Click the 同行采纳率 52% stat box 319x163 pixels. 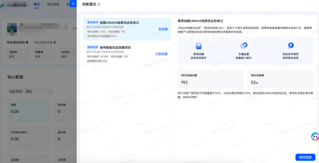[280, 79]
